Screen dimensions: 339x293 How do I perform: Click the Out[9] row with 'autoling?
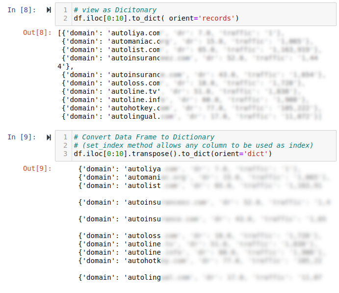(x=201, y=277)
